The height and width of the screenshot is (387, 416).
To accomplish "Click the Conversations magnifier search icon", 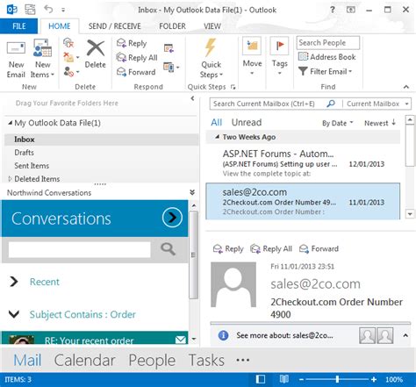I will point(168,249).
